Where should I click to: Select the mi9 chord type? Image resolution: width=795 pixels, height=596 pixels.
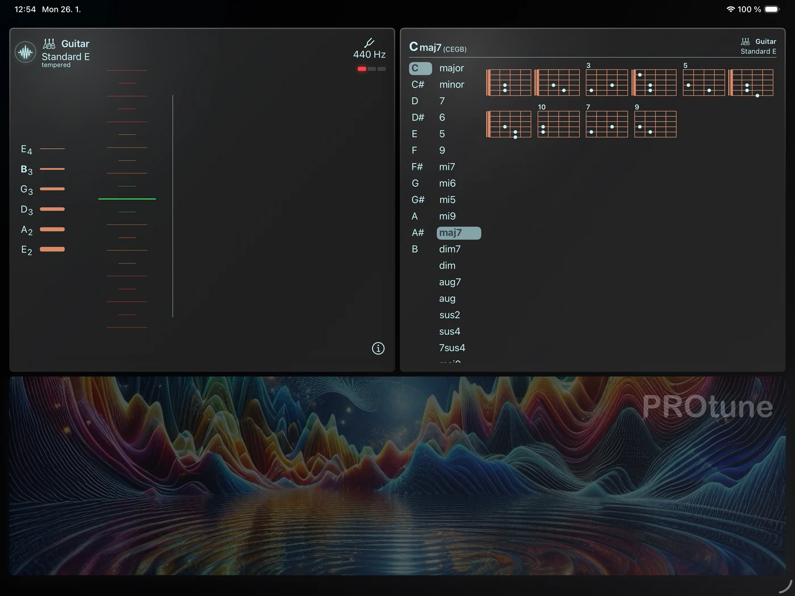tap(447, 216)
